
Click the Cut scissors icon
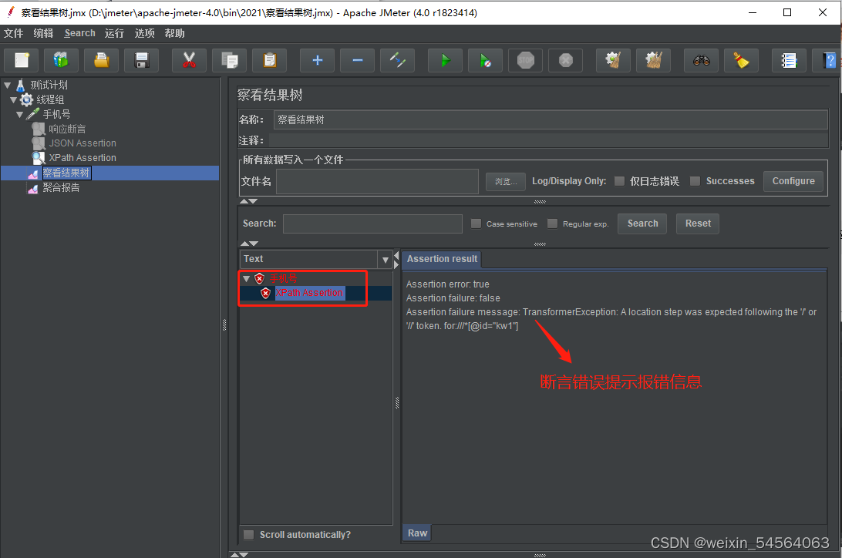pos(189,60)
